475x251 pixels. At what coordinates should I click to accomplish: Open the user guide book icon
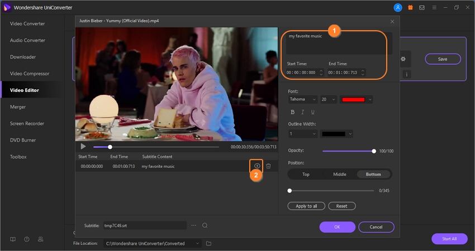coord(13,239)
